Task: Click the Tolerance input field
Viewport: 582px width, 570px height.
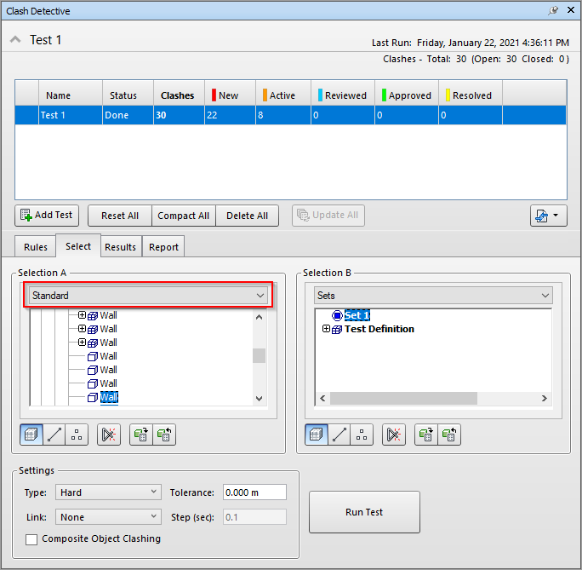Action: tap(254, 492)
